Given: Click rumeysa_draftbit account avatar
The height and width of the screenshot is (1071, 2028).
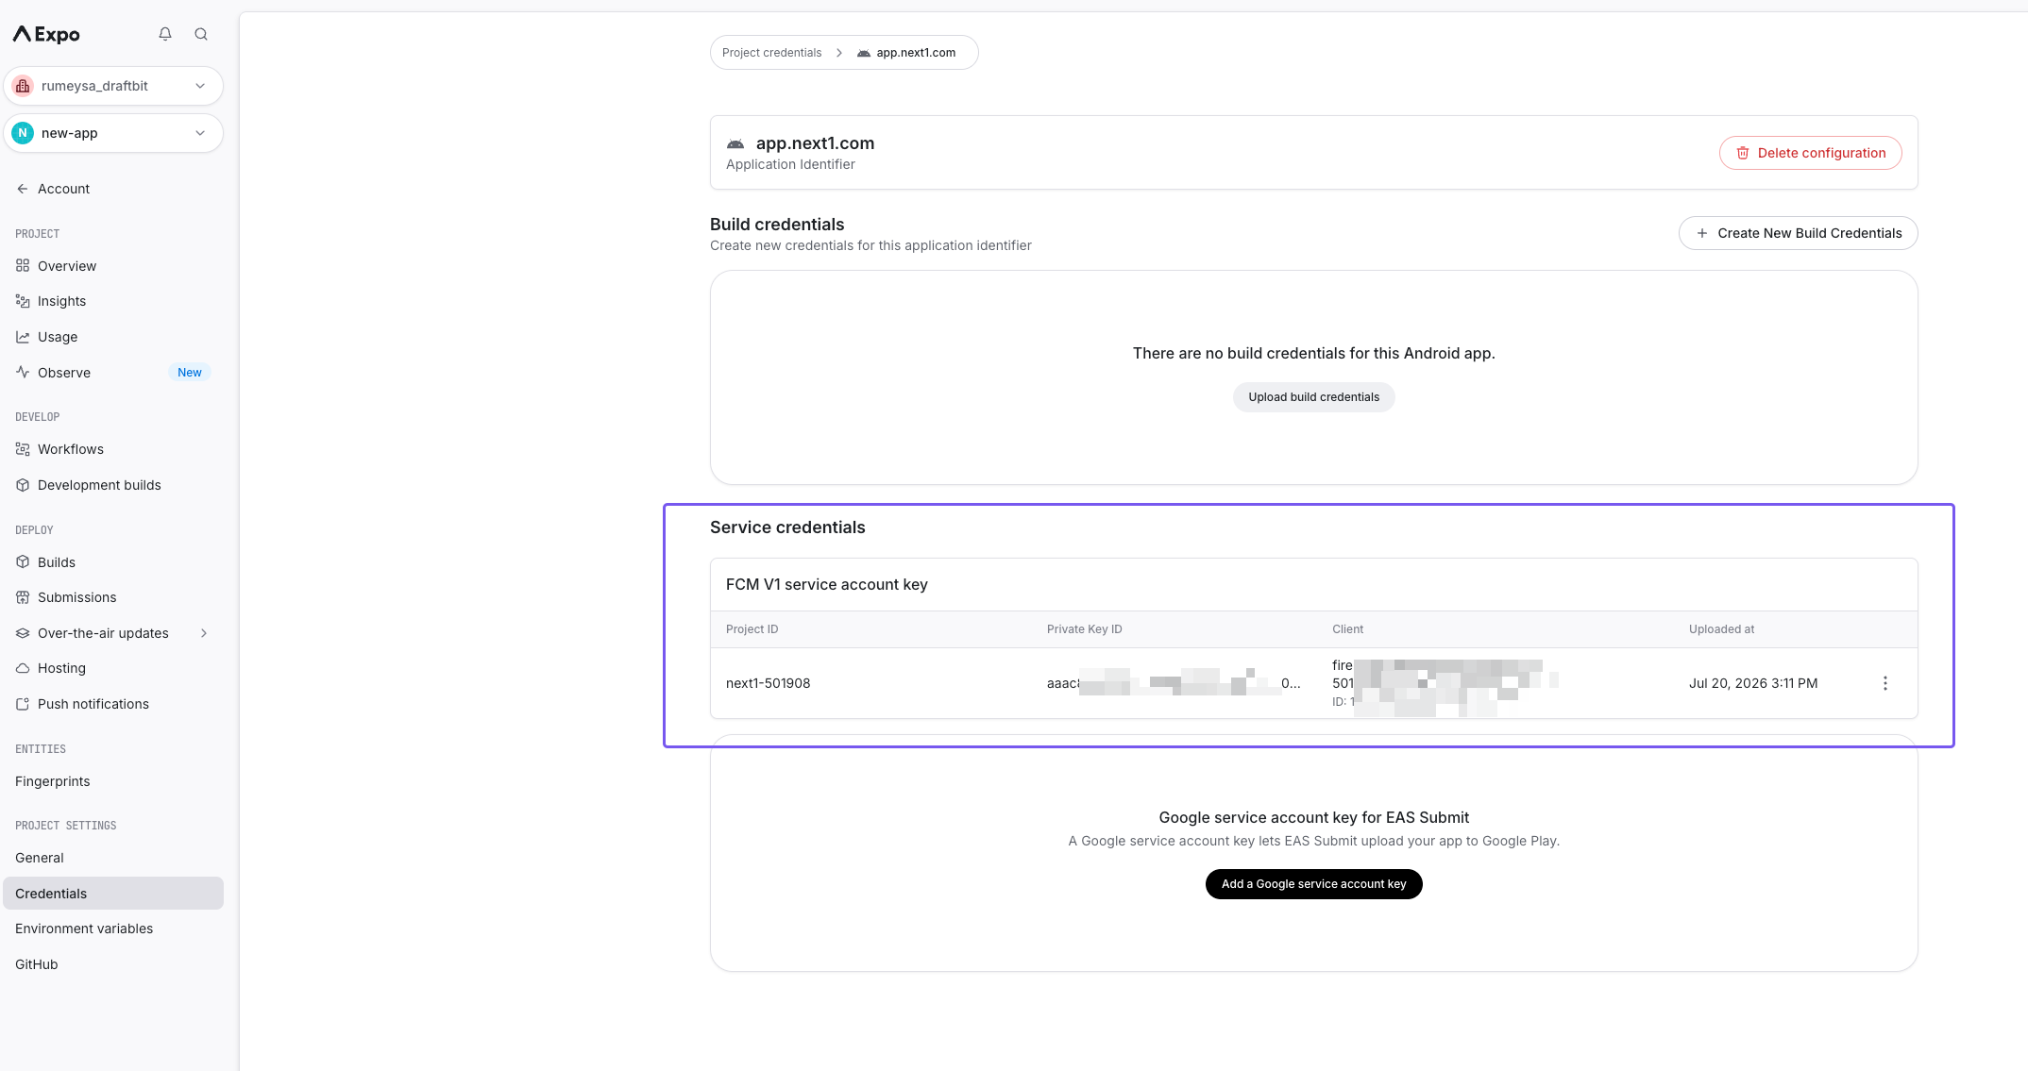Looking at the screenshot, I should click(x=23, y=86).
